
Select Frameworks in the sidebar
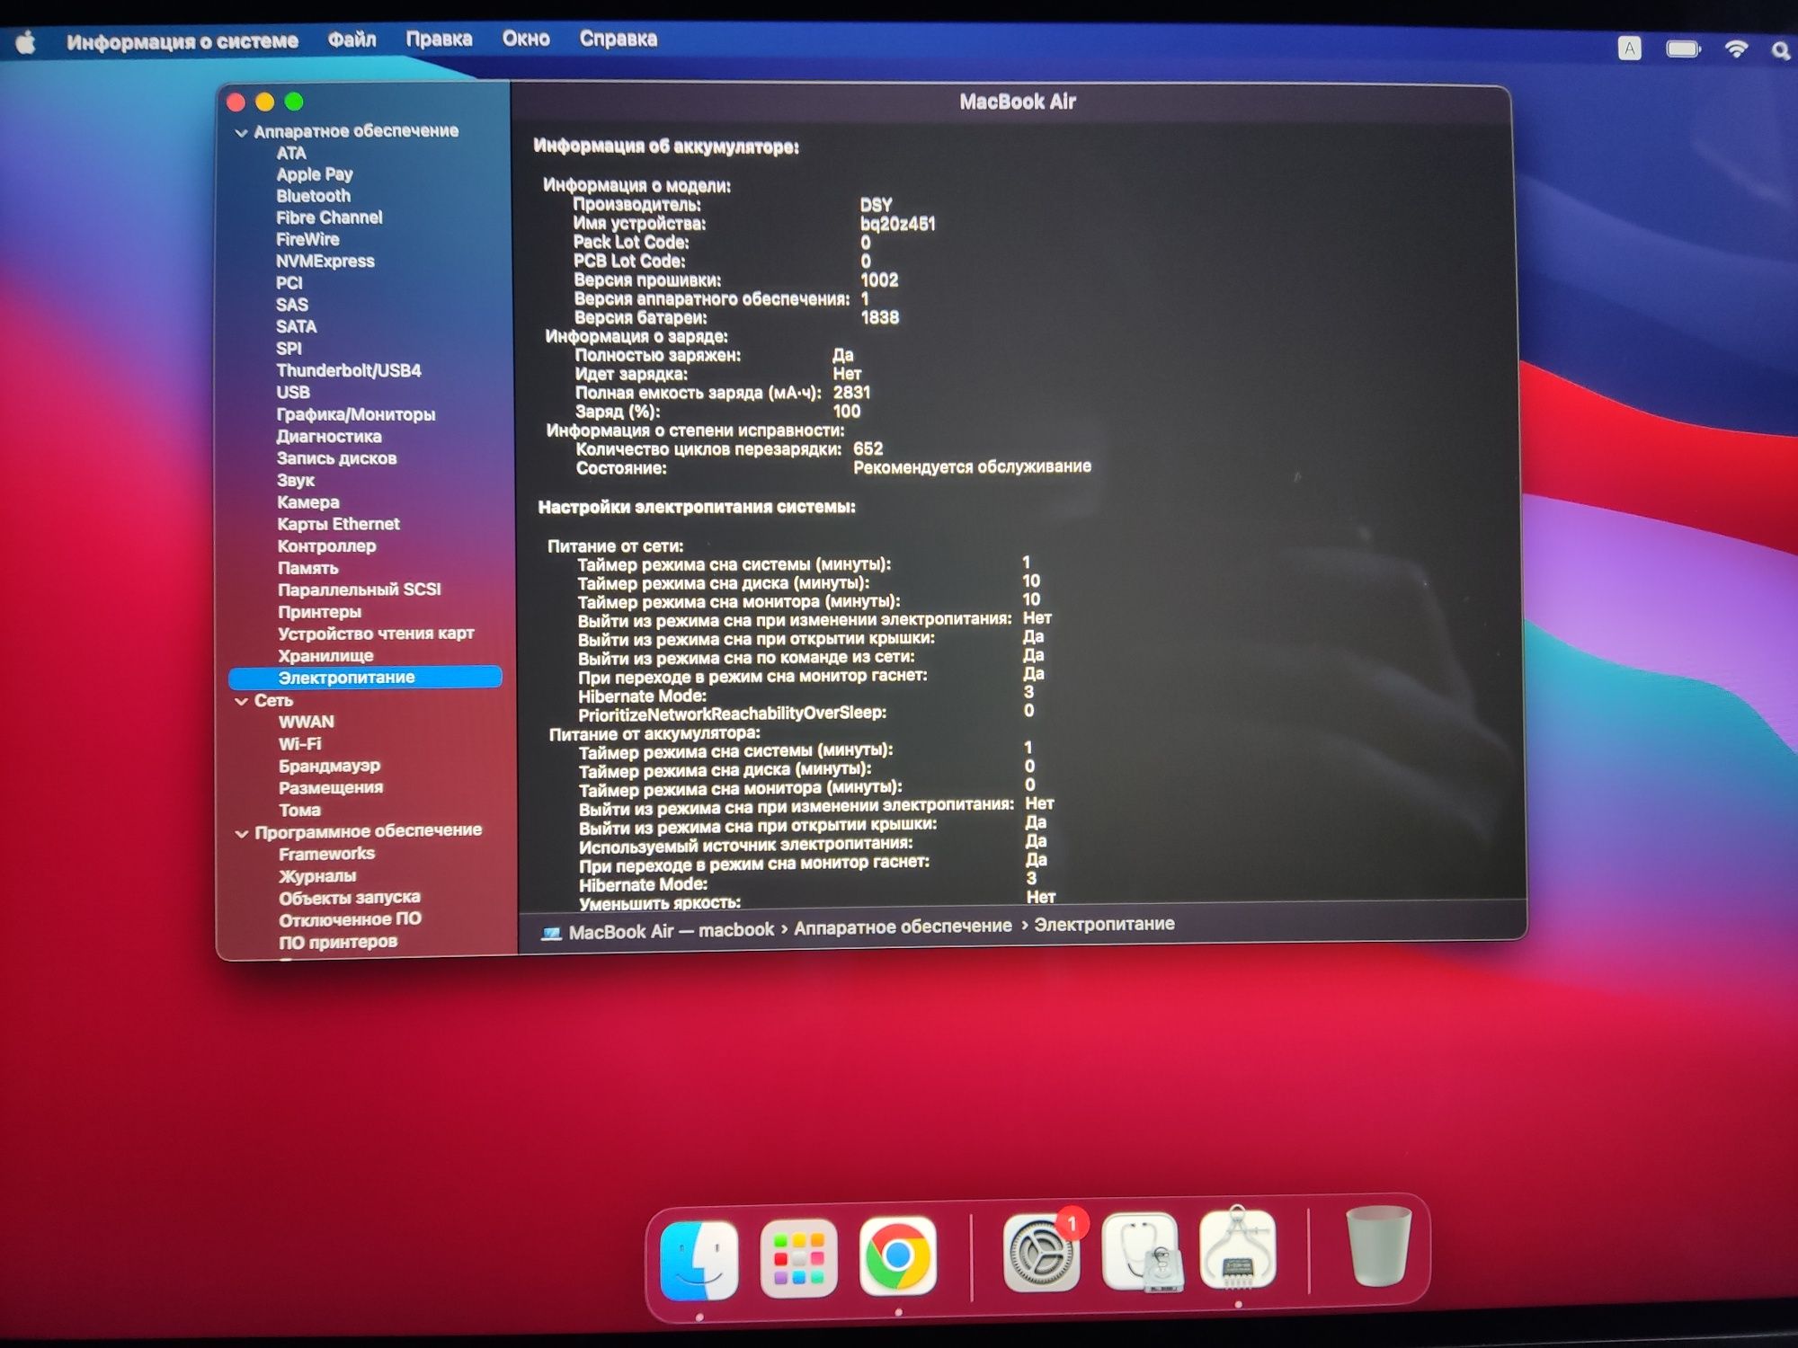327,855
